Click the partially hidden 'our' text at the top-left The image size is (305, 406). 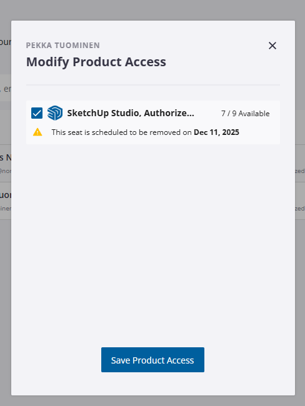click(x=6, y=42)
